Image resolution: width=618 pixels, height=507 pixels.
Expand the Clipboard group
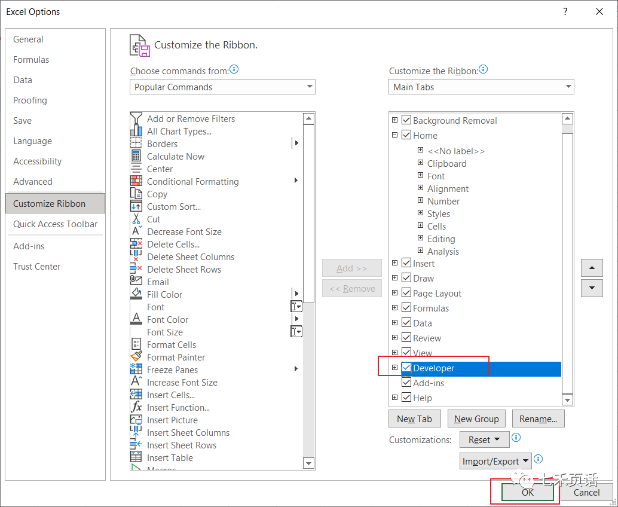[421, 163]
